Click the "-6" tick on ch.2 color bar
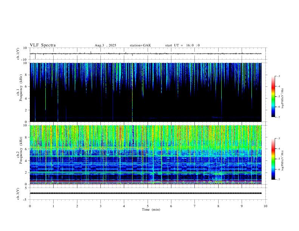 (278, 169)
